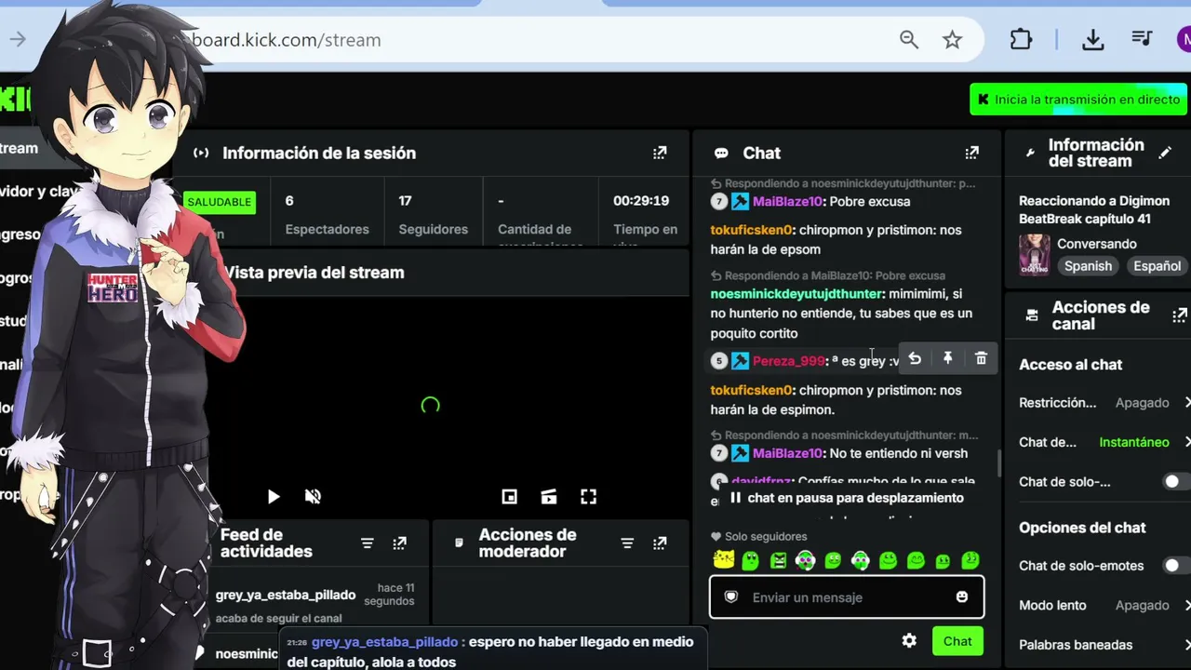Select the Español tag chip
The height and width of the screenshot is (670, 1191).
click(x=1157, y=266)
